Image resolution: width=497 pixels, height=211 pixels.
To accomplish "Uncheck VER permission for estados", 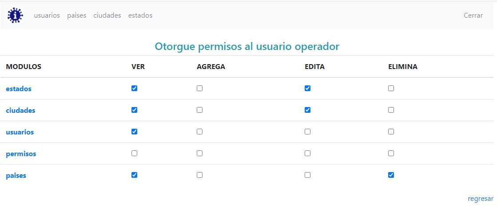I will [135, 88].
